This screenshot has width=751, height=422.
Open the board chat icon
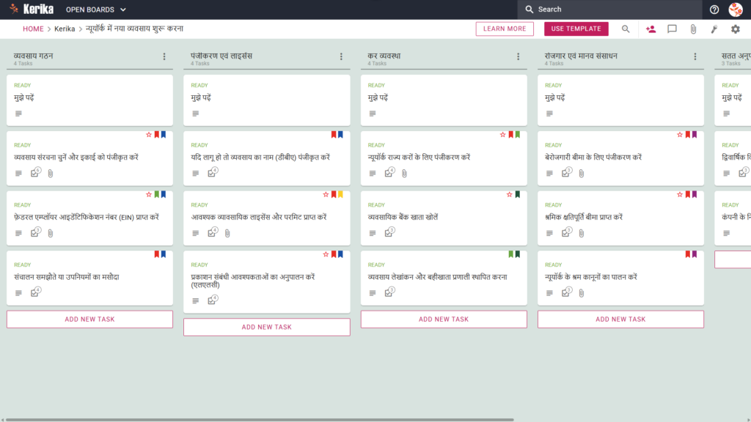[672, 29]
